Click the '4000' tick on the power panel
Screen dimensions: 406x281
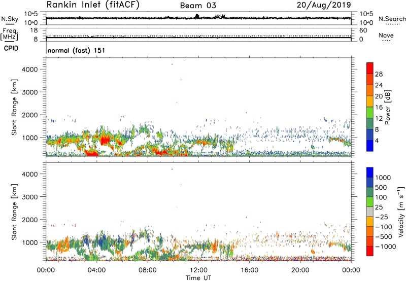pos(30,69)
